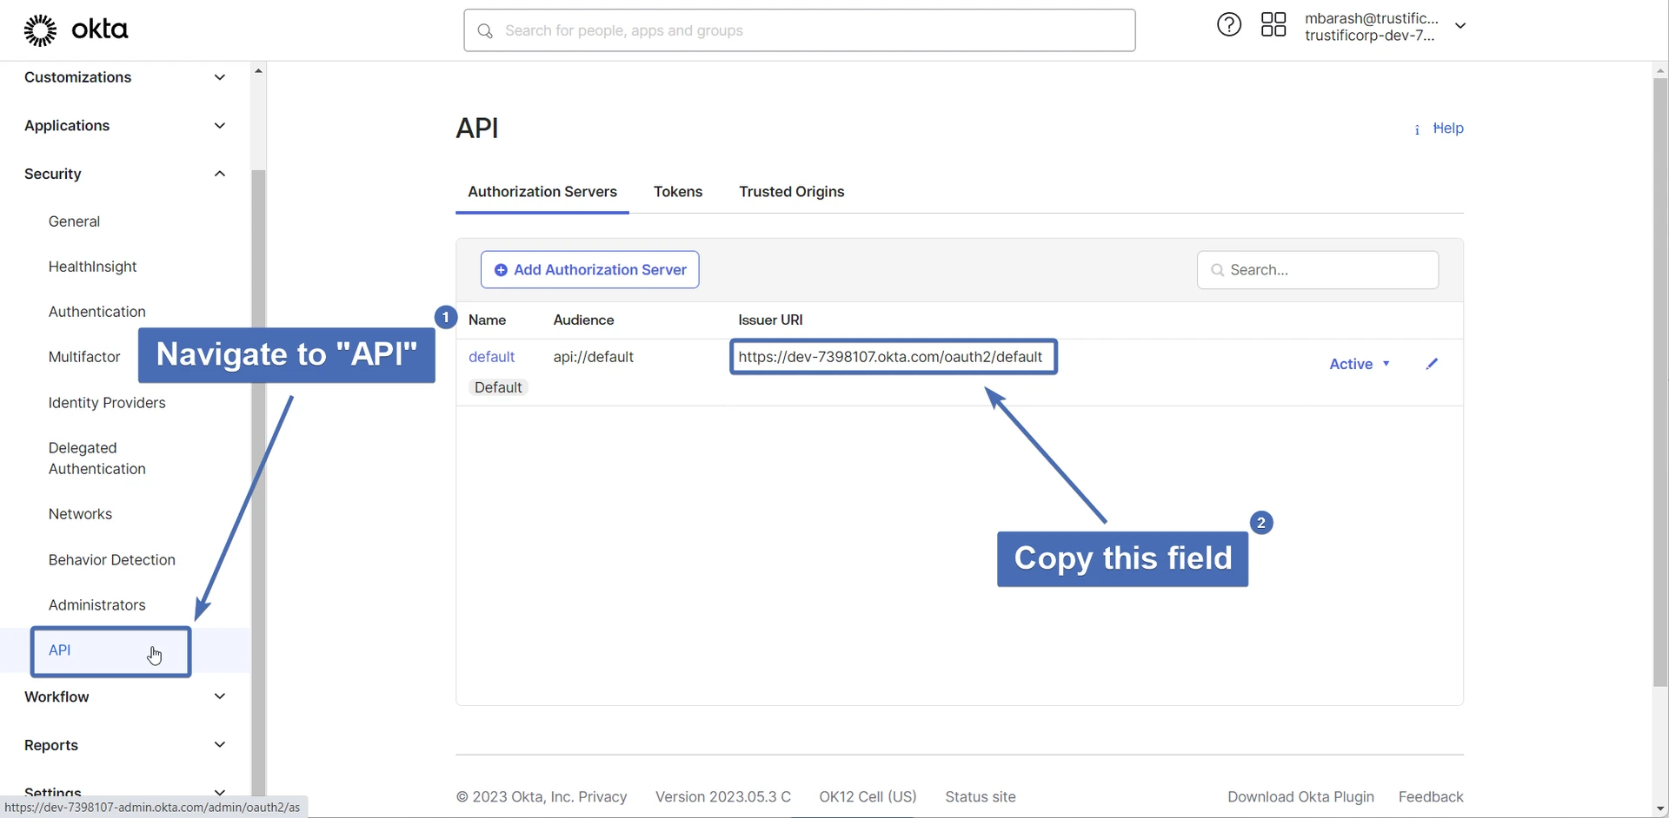Expand the Workflow section
Viewport: 1669px width, 818px height.
click(220, 696)
